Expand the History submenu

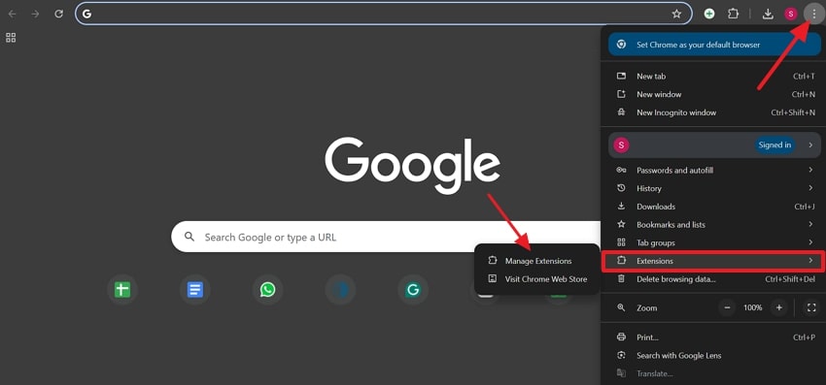coord(713,188)
